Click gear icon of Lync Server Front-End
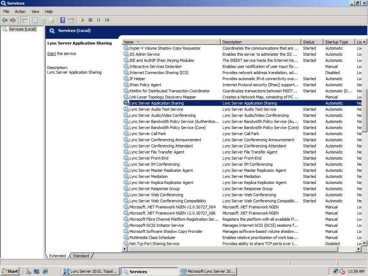Viewport: 368px width, 276px height. tap(126, 158)
